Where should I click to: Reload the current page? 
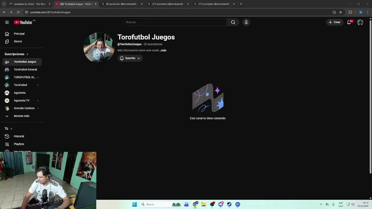[18, 12]
